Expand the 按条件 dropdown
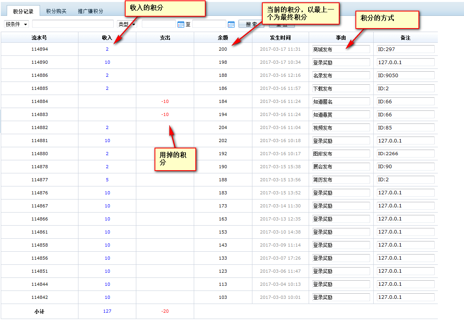This screenshot has height=321, width=464. pos(17,24)
